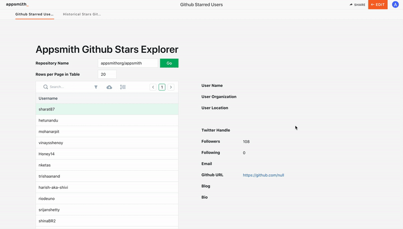Select the mohanarpit row
This screenshot has height=229, width=403.
107,132
